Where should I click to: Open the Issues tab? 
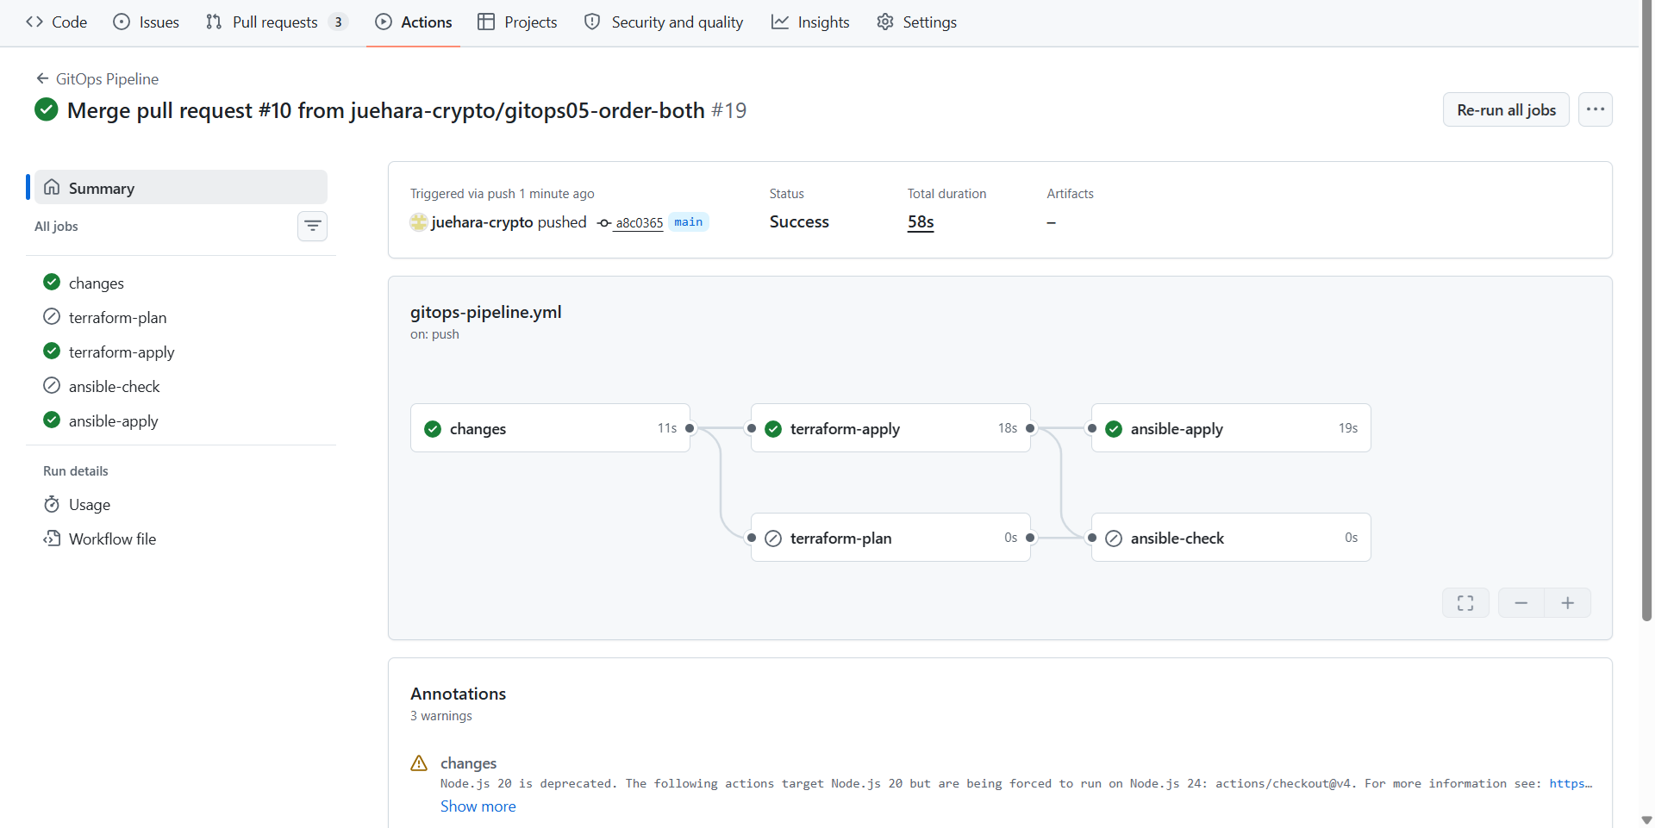(x=147, y=22)
